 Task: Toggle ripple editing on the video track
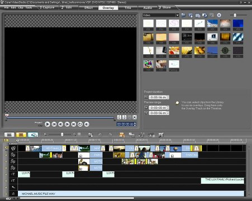(x=7, y=147)
